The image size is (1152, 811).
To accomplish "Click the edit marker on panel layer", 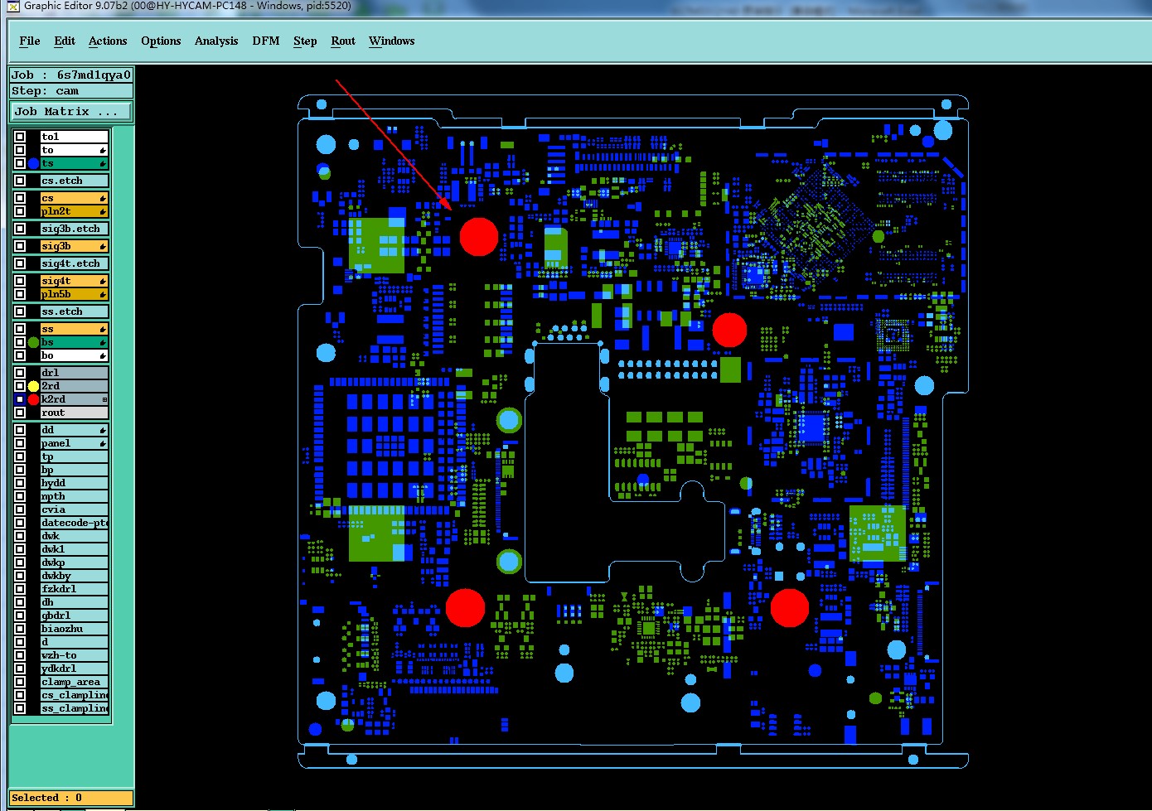I will point(103,444).
